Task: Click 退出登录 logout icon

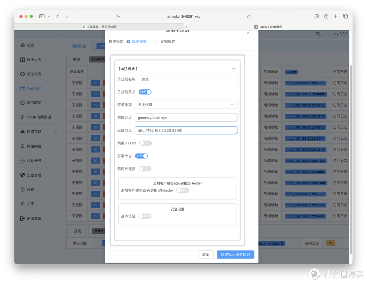Action: (x=22, y=218)
